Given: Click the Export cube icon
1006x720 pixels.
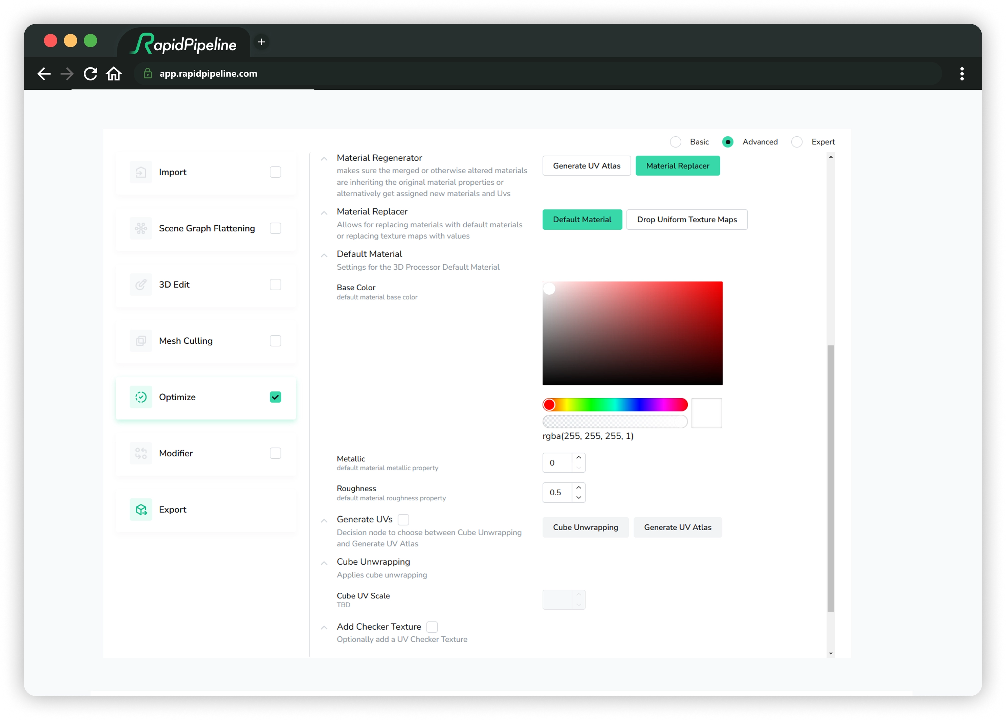Looking at the screenshot, I should pos(141,510).
